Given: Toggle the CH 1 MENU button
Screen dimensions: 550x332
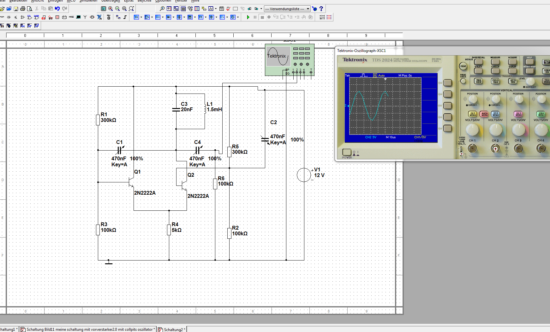Looking at the screenshot, I should (472, 114).
